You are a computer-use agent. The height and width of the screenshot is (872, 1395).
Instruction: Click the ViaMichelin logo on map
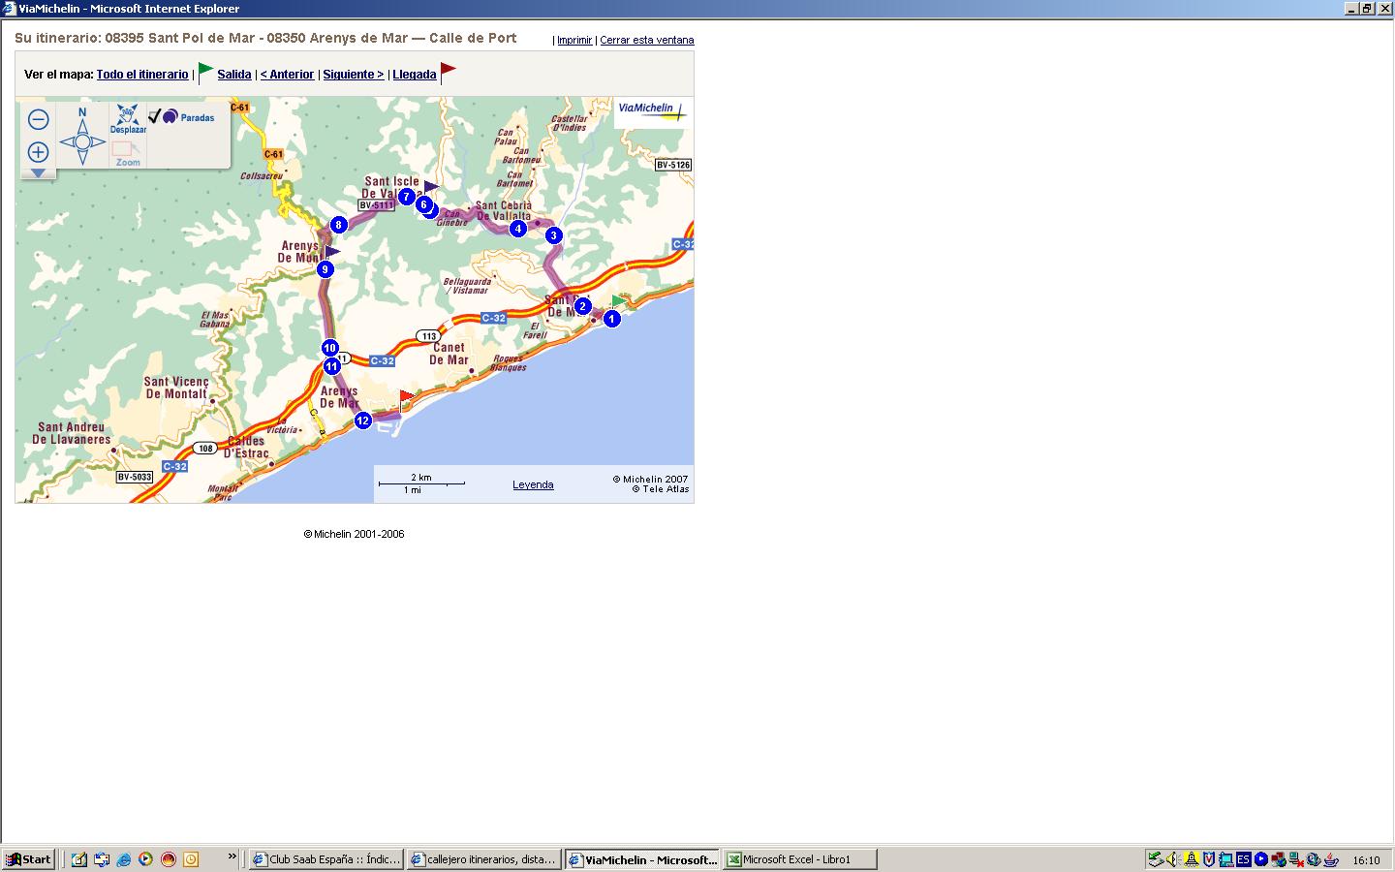652,111
